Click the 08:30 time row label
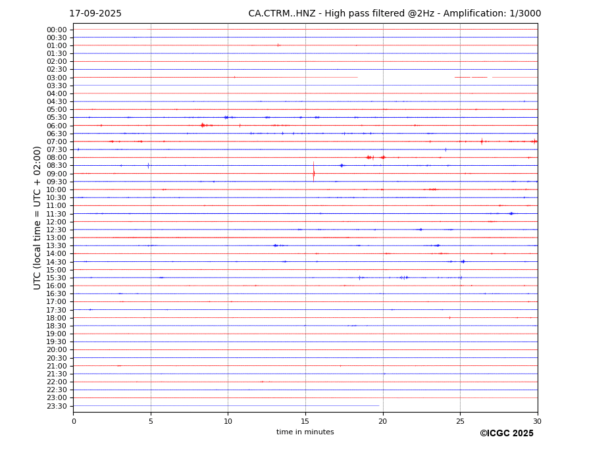This screenshot has width=610, height=458. 57,166
